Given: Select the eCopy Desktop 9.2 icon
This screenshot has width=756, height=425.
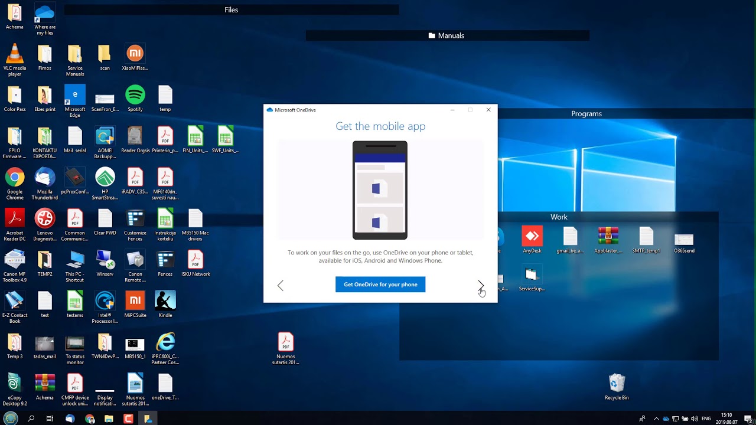Looking at the screenshot, I should pos(15,390).
